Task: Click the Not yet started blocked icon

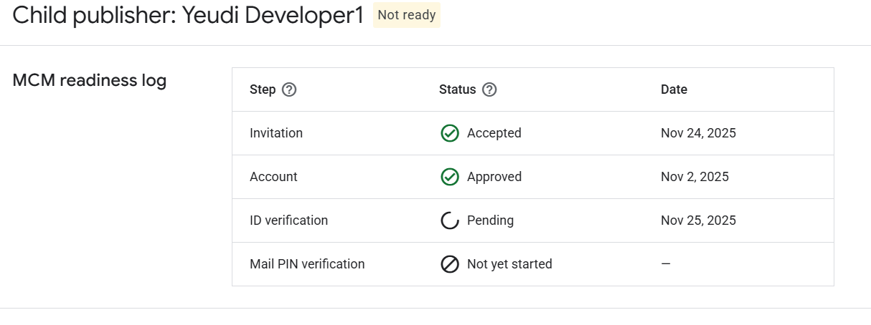Action: coord(449,264)
